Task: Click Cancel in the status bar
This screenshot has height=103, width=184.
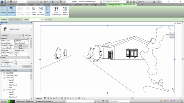Action: click(3, 101)
